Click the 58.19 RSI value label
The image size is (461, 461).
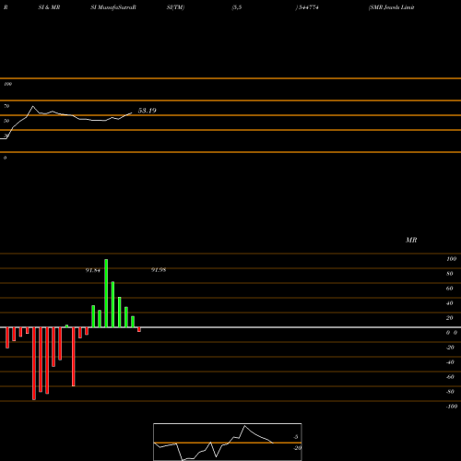[x=147, y=111]
